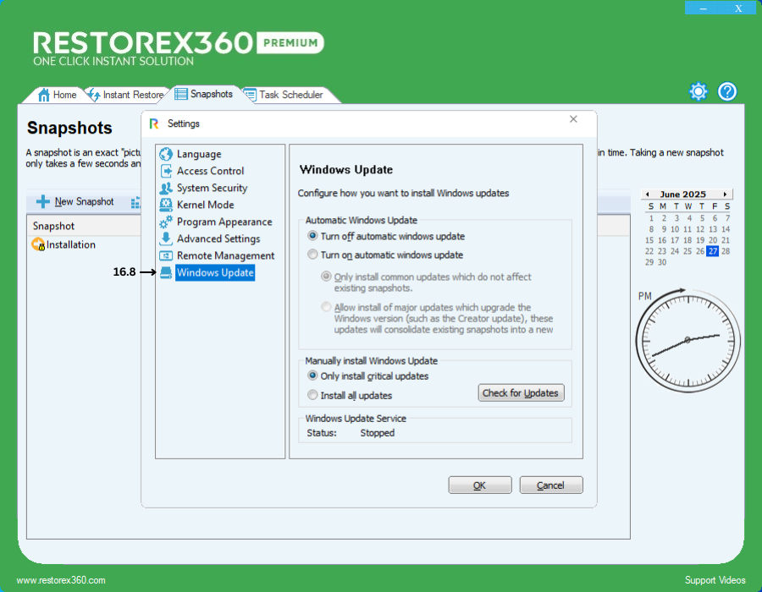Open the Support Videos link

click(x=715, y=580)
